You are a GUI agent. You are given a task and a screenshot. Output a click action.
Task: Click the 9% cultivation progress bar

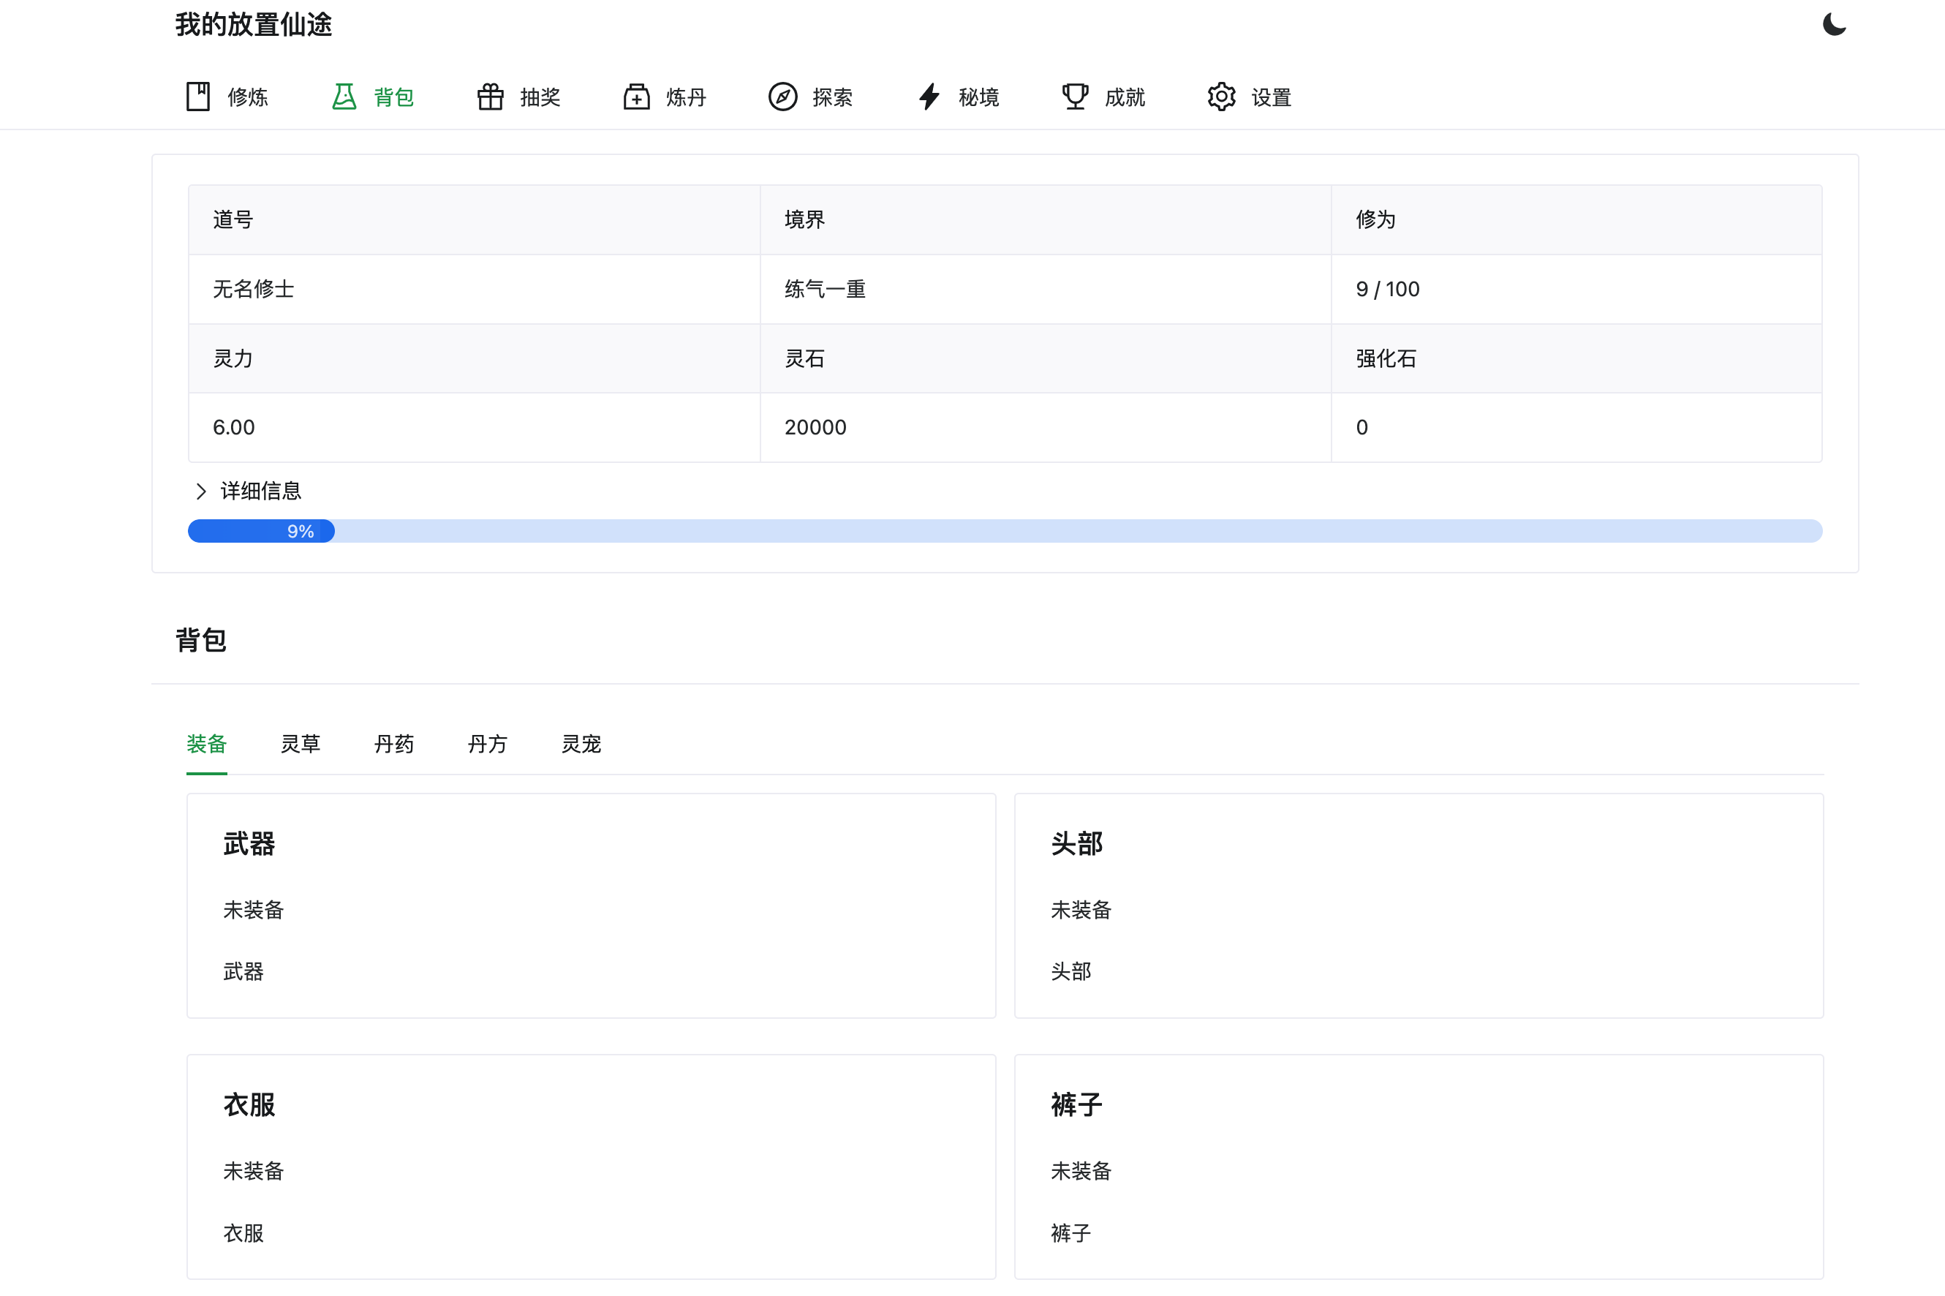pyautogui.click(x=1005, y=531)
